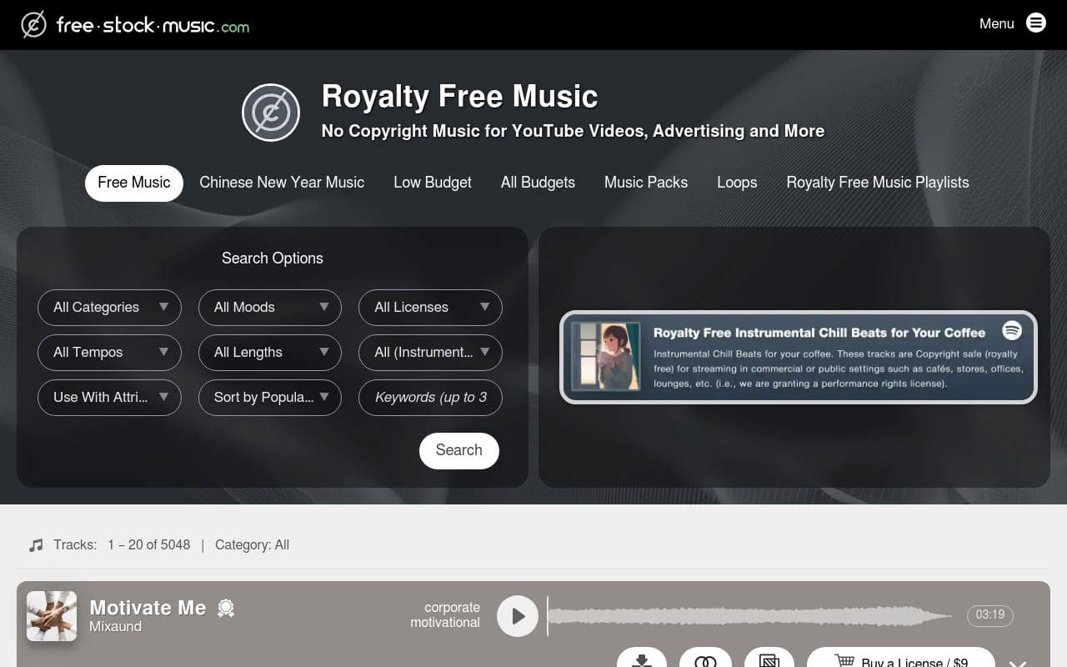
Task: Open the Sort by Popularity dropdown
Action: [269, 398]
